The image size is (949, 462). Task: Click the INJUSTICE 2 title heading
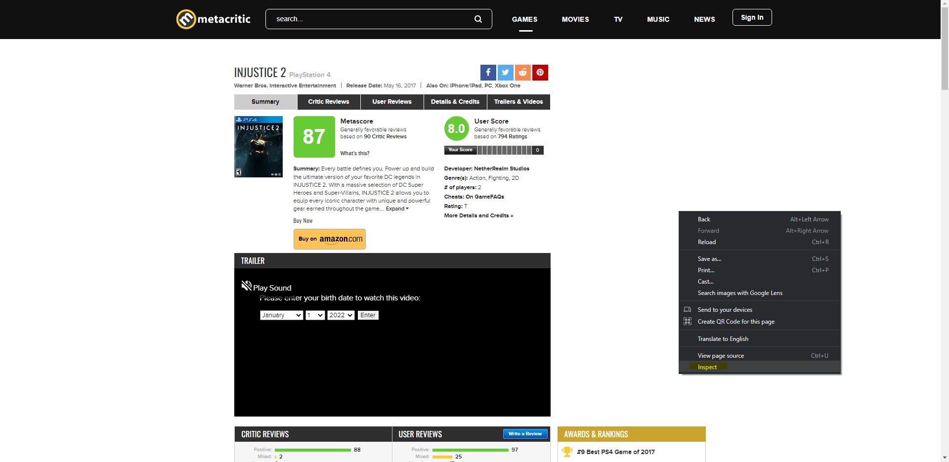point(260,73)
